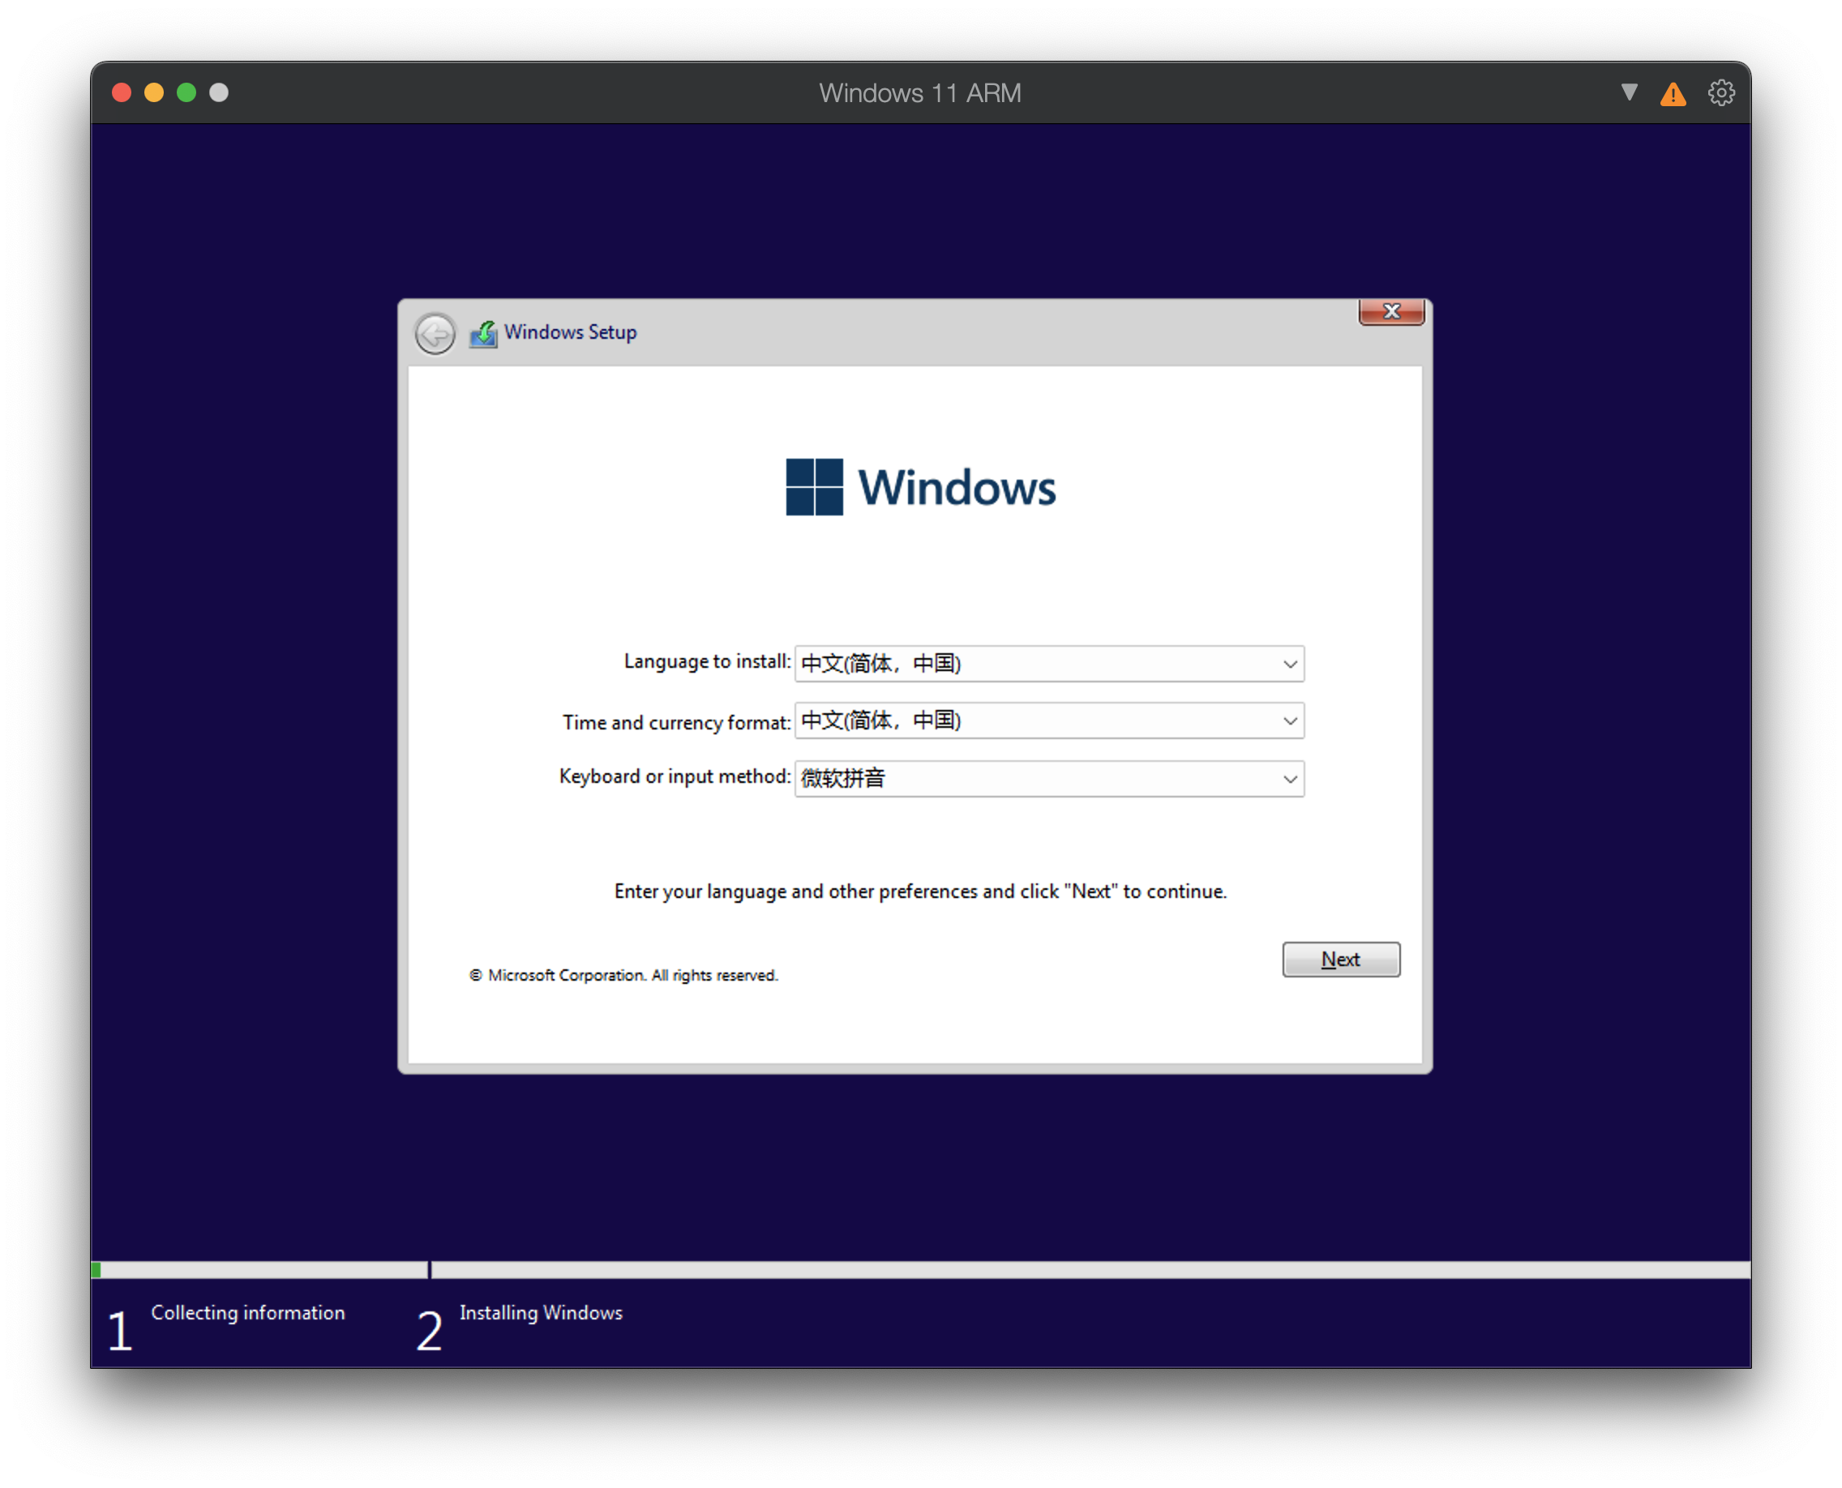Click the Next button

[x=1340, y=959]
